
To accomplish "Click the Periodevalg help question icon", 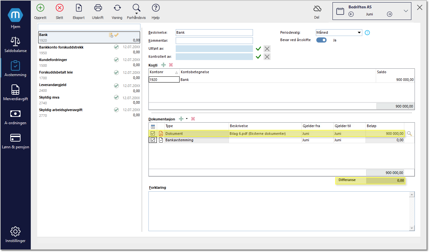I will point(367,32).
